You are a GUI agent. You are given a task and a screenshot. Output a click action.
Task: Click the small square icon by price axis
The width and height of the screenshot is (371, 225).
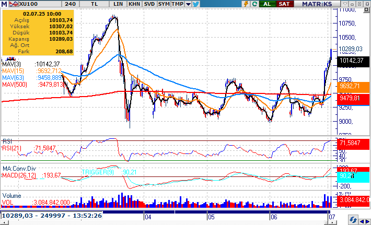tap(367, 10)
